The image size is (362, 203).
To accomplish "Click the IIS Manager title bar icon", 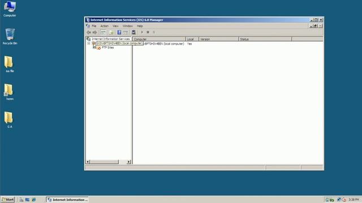I will 88,20.
